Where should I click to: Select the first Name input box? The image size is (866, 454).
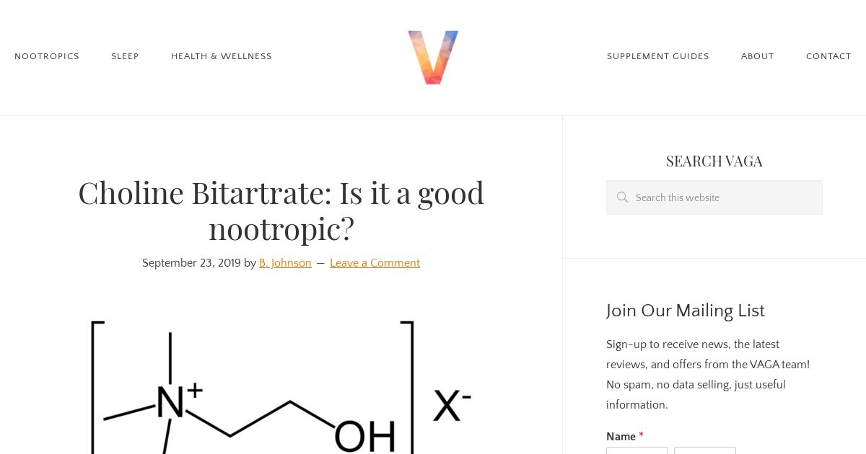point(637,450)
